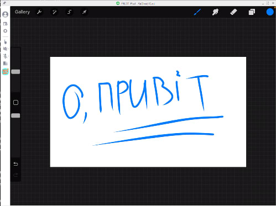Minimize the mirroring window

[263, 3]
